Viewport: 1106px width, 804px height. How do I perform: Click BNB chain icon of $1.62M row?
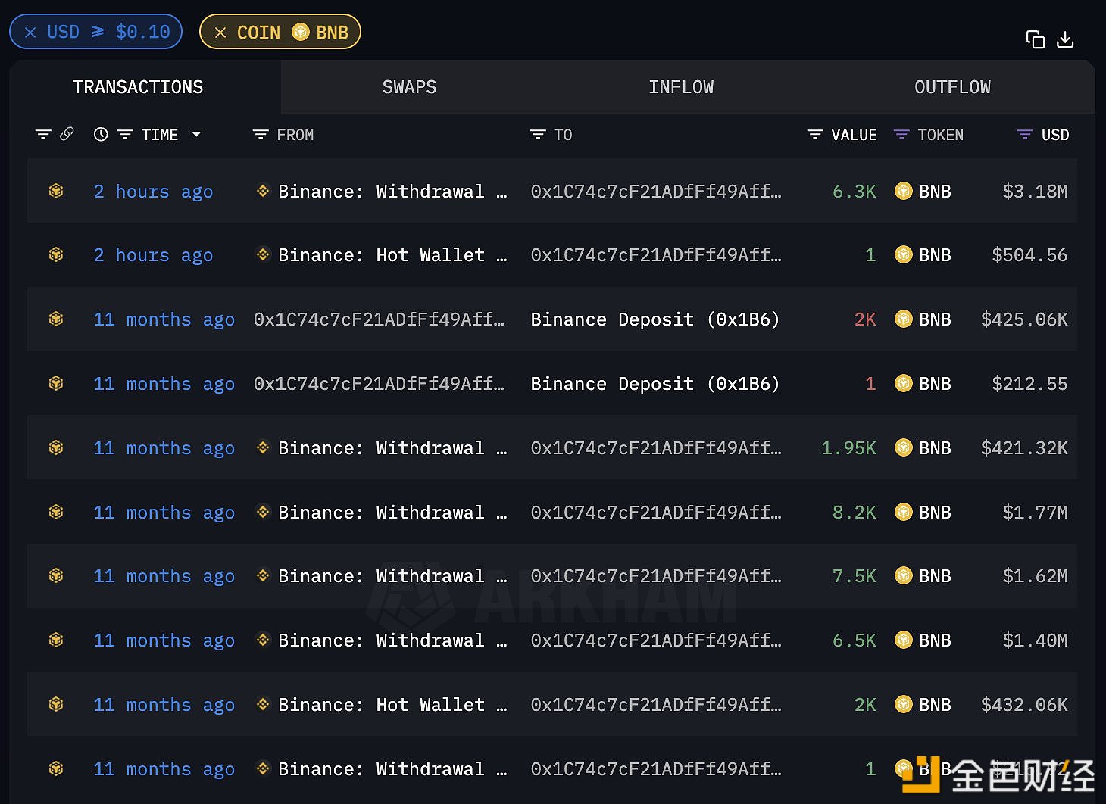56,575
